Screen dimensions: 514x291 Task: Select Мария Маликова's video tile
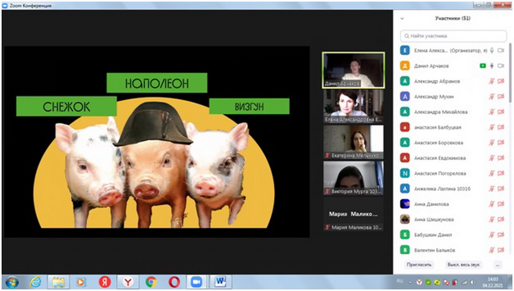click(x=354, y=214)
